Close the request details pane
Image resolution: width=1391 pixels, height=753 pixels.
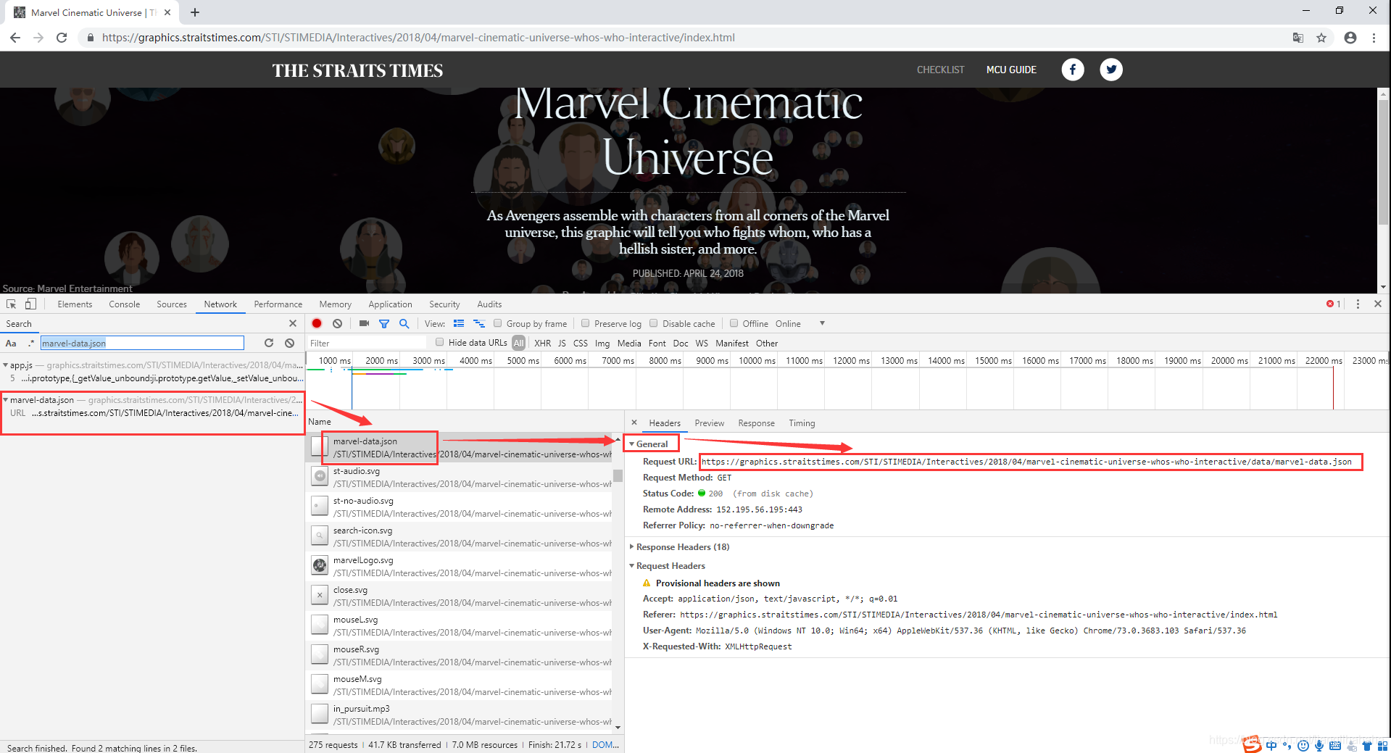634,423
